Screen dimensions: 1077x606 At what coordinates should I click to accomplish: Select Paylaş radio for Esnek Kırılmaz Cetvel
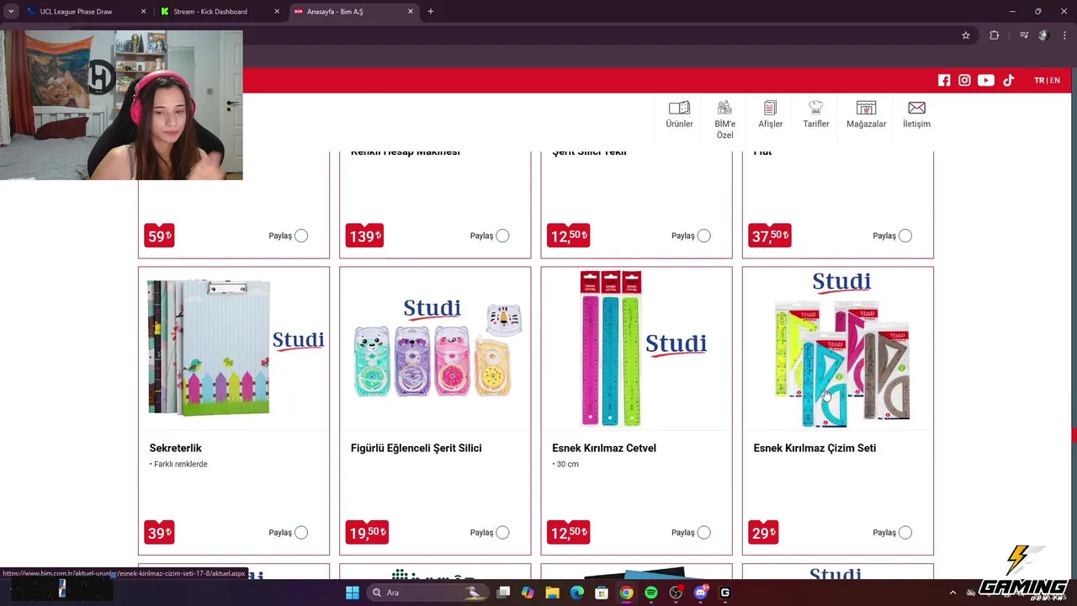point(703,532)
